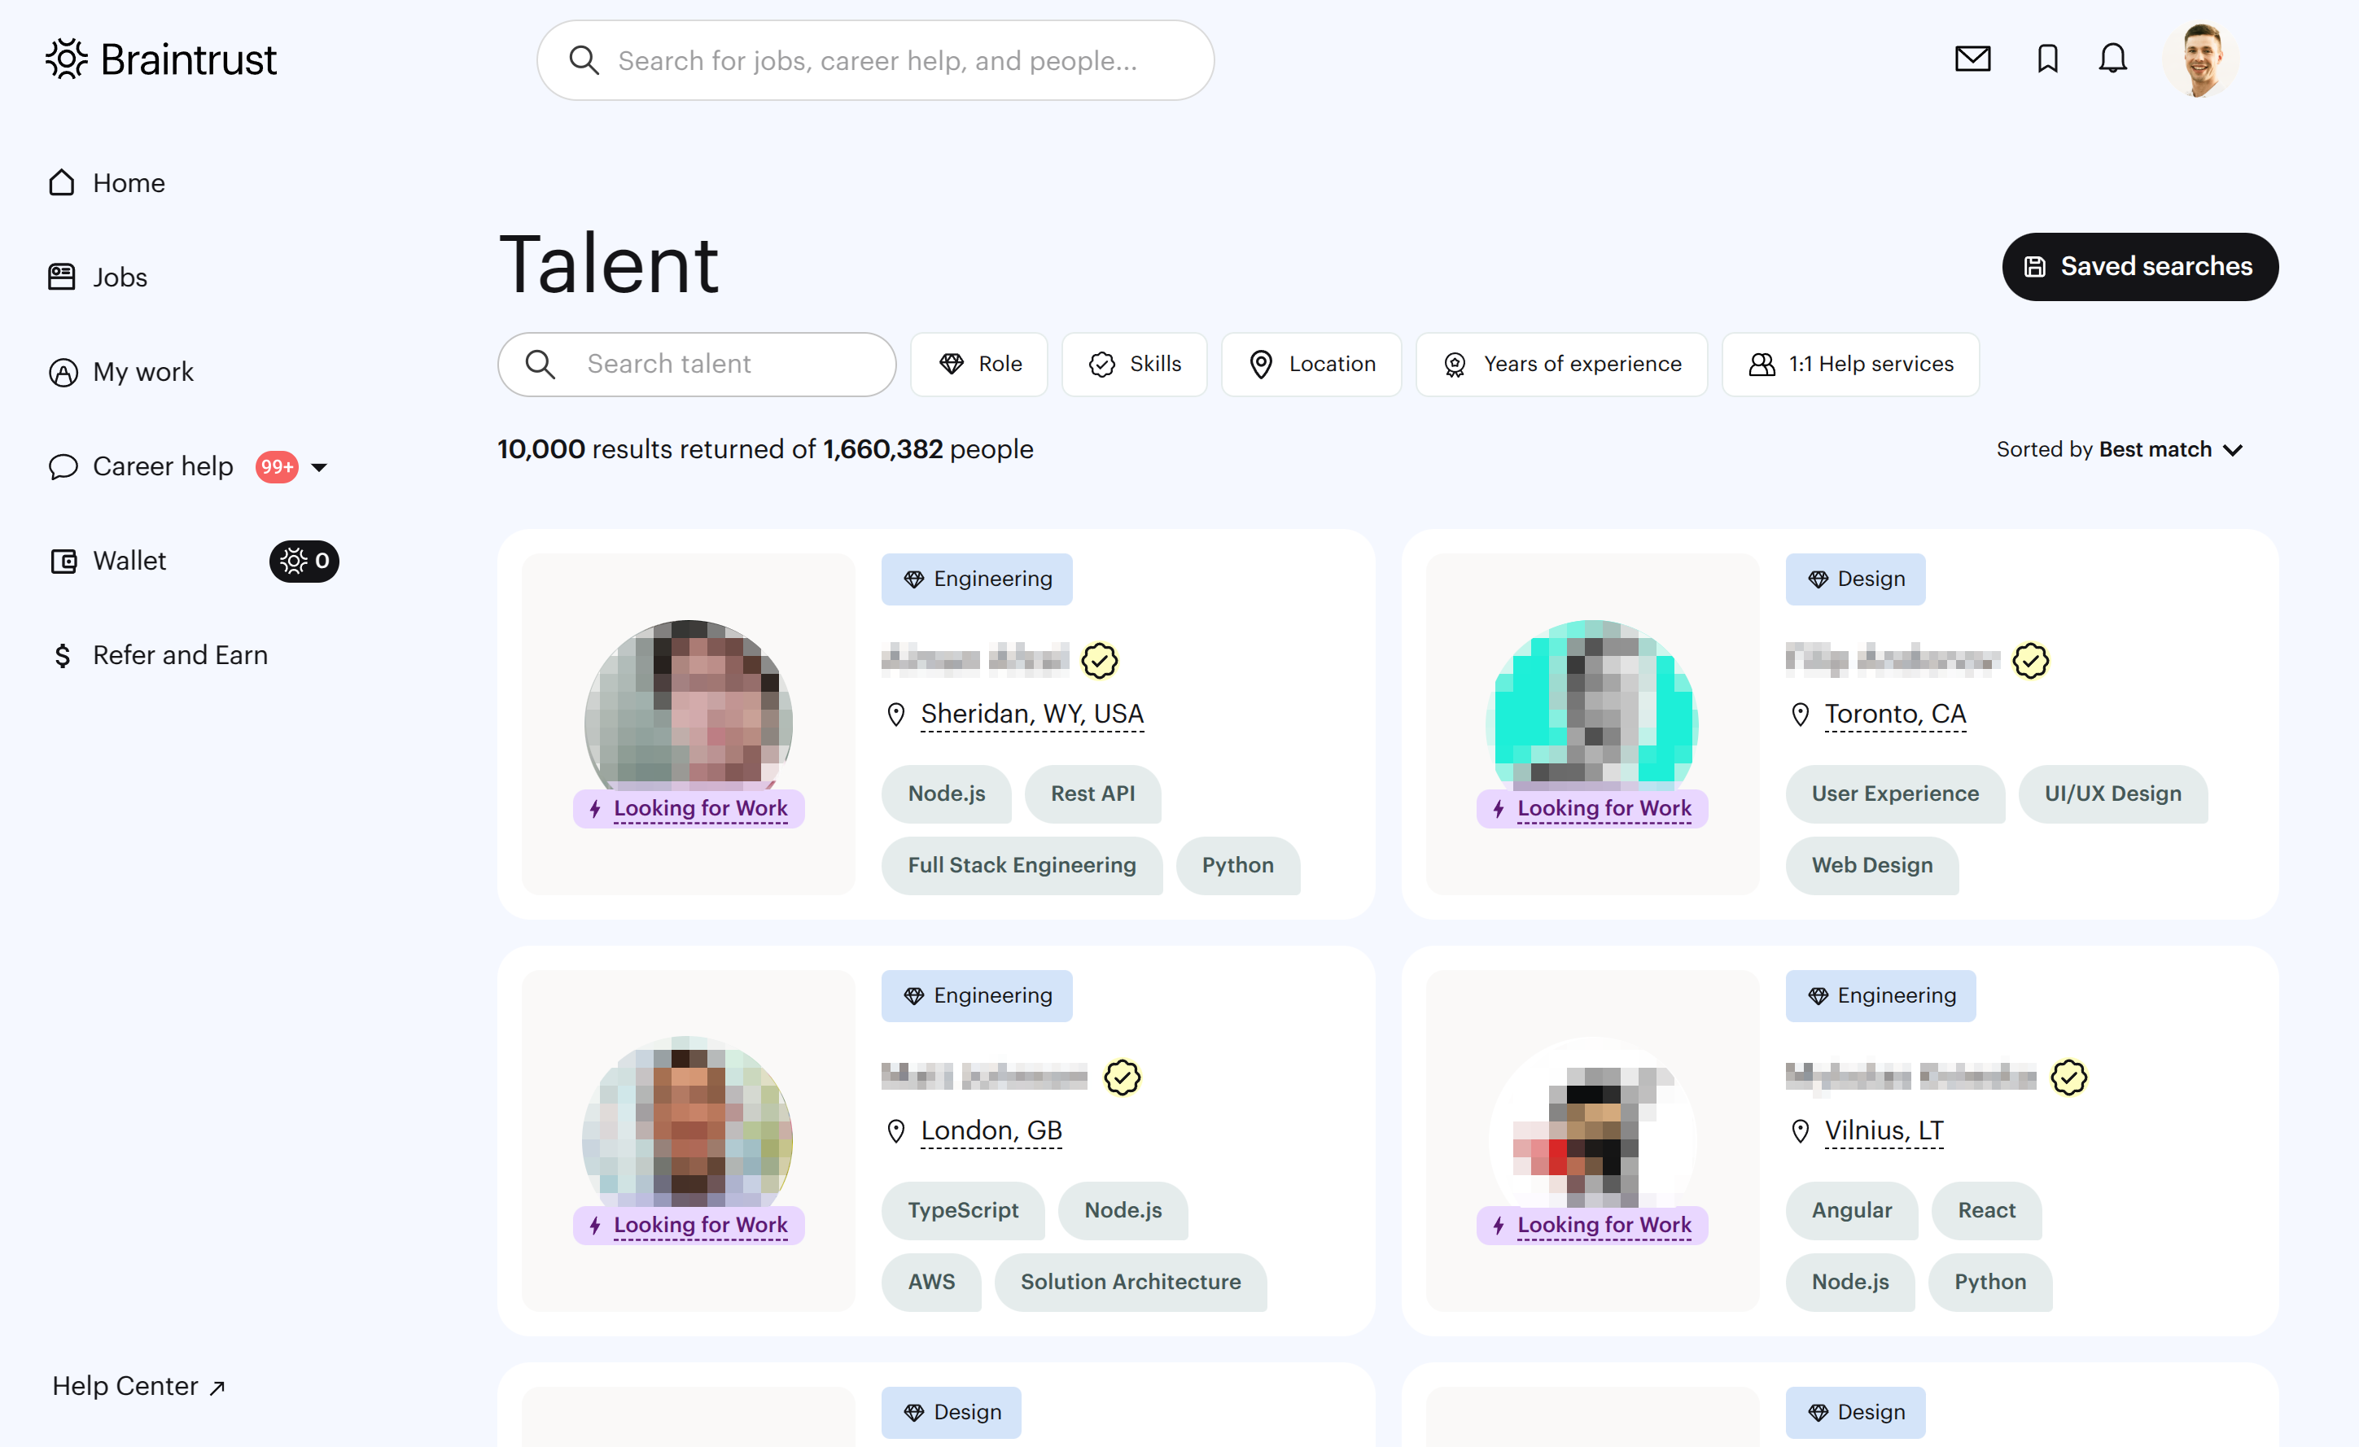The image size is (2359, 1447).
Task: Click the search magnifier in the talent search bar
Action: (x=539, y=364)
